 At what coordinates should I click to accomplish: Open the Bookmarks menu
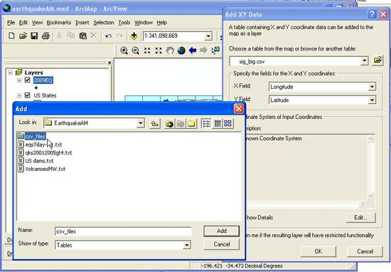(x=59, y=23)
